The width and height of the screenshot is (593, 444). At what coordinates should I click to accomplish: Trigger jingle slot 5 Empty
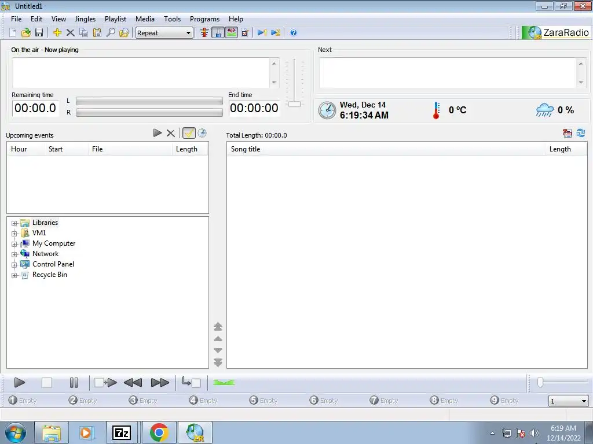(263, 400)
